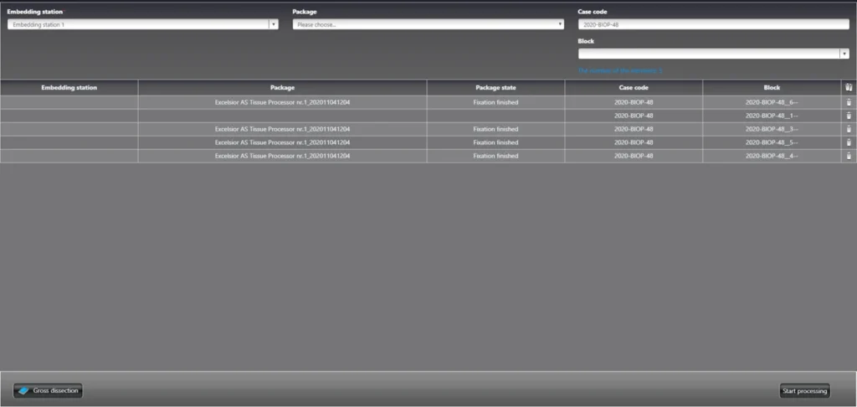This screenshot has height=407, width=857.
Task: Remove the block 2020-BIOP-48__3-- row via trash icon
Action: [849, 129]
